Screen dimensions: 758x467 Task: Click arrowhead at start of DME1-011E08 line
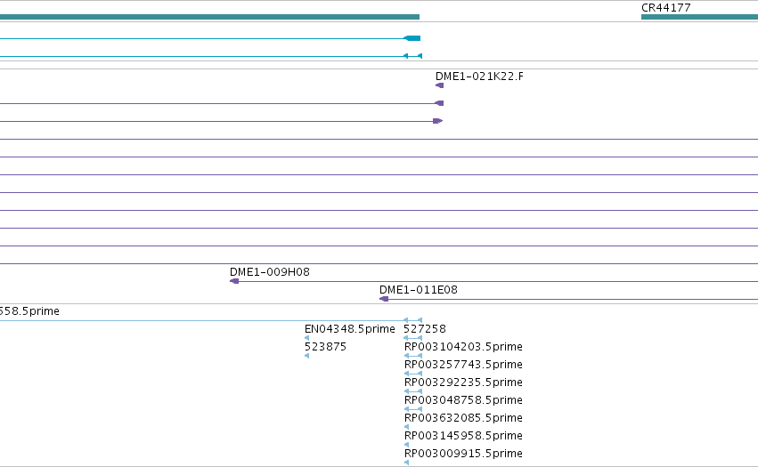pos(384,299)
